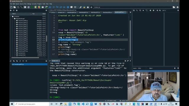The width and height of the screenshot is (189, 106).
Task: Zoom in in Plots pane
Action: click(x=160, y=11)
